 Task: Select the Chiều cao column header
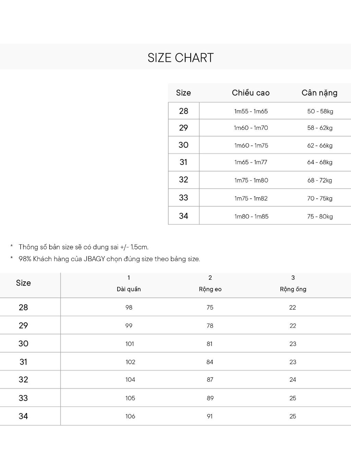[251, 93]
